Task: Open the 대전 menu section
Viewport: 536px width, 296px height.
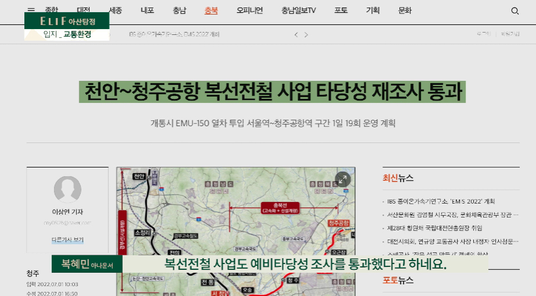Action: coord(83,10)
